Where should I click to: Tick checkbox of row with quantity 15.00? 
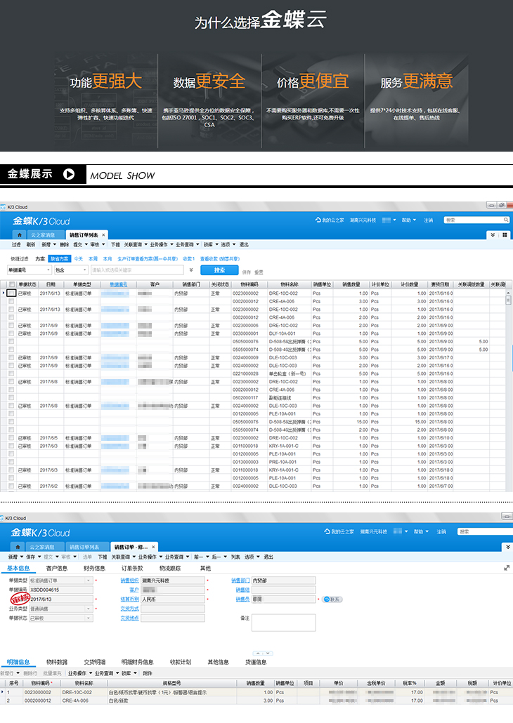click(11, 421)
